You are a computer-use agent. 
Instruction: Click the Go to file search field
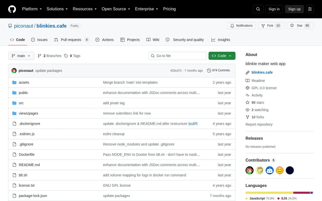click(177, 56)
